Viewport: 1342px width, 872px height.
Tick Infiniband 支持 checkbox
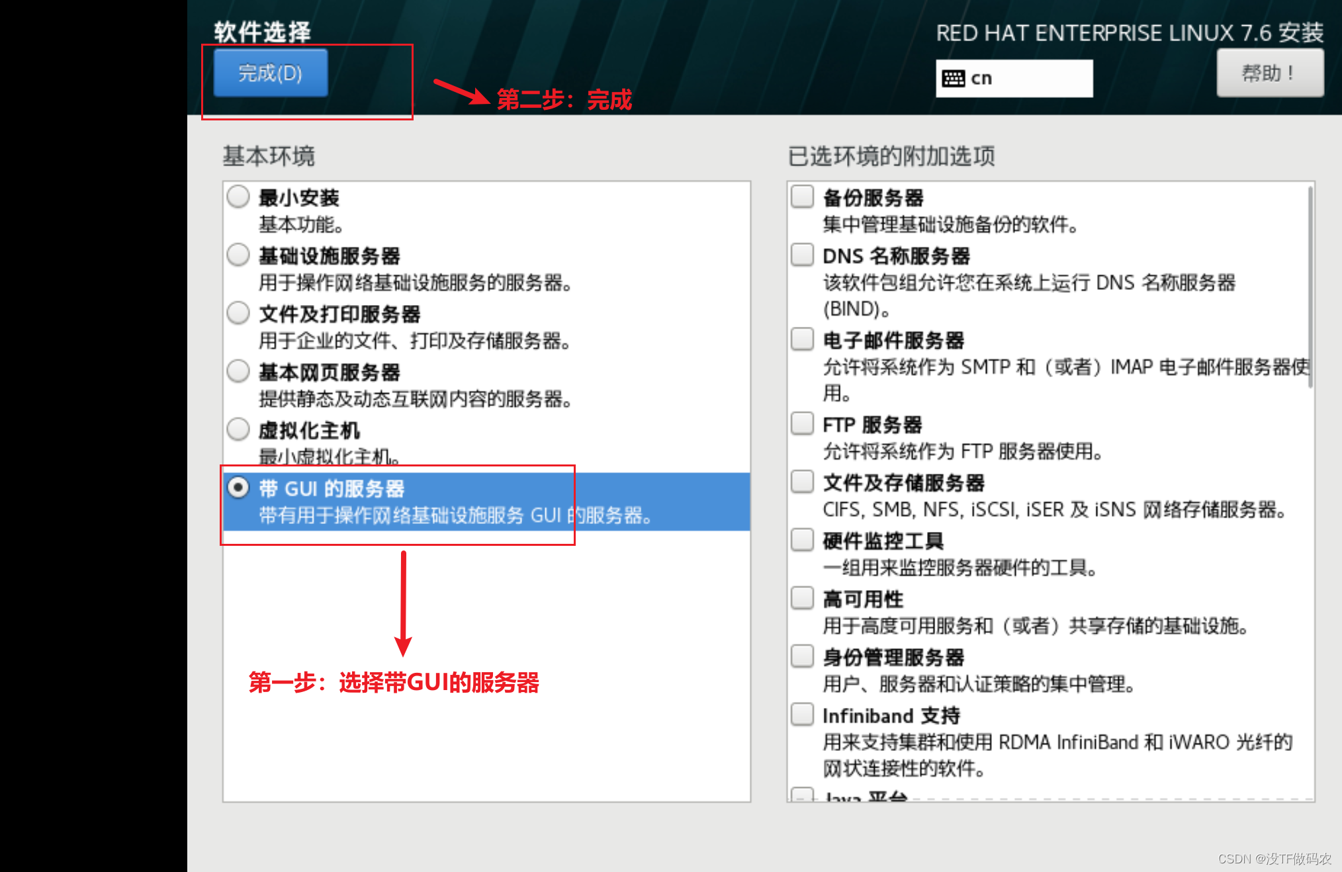[x=802, y=715]
